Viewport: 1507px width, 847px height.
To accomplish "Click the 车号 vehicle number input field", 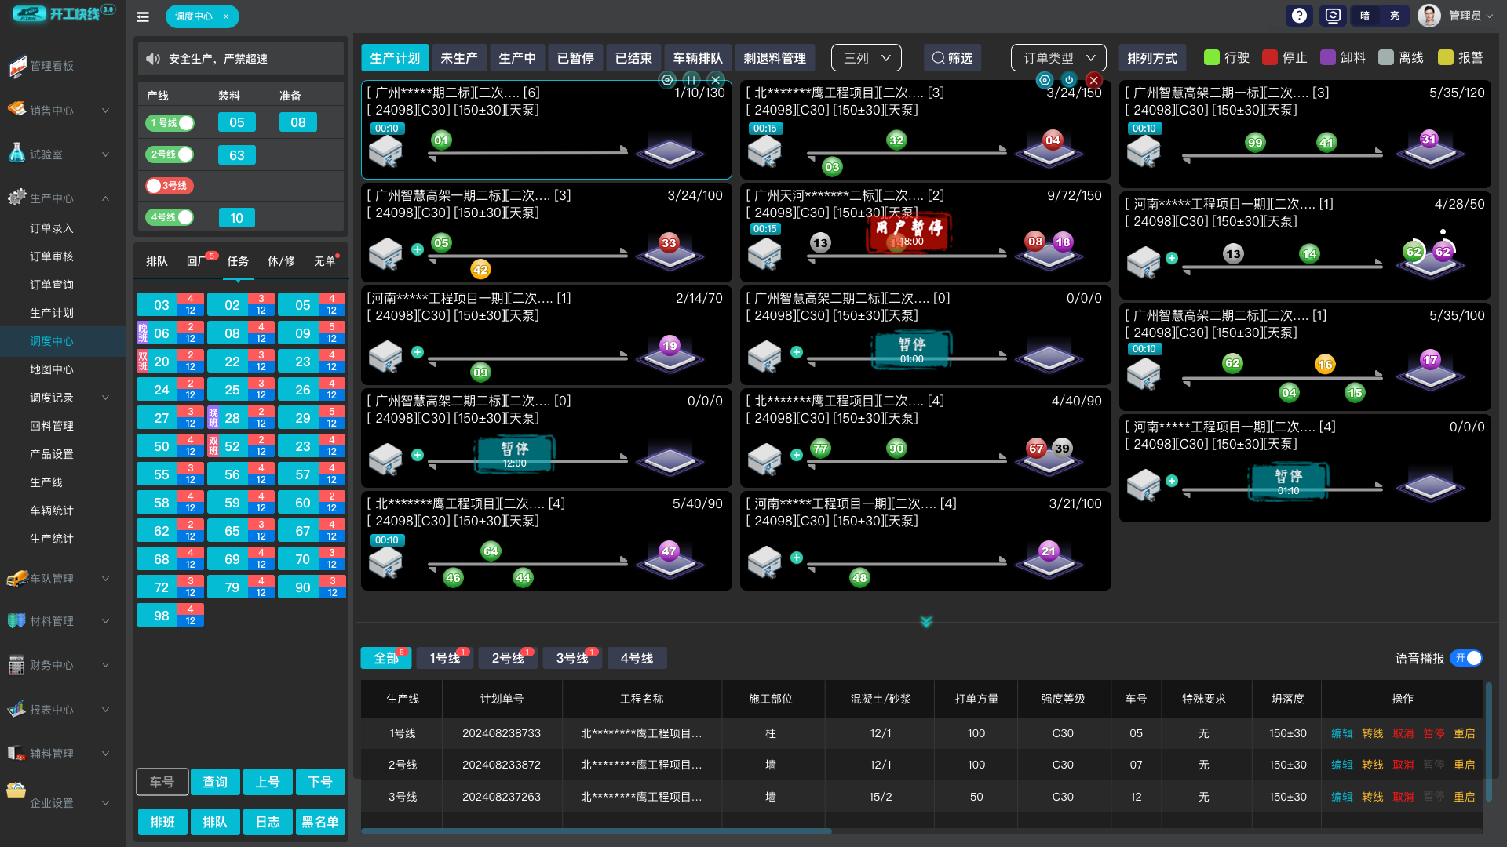I will click(x=162, y=782).
